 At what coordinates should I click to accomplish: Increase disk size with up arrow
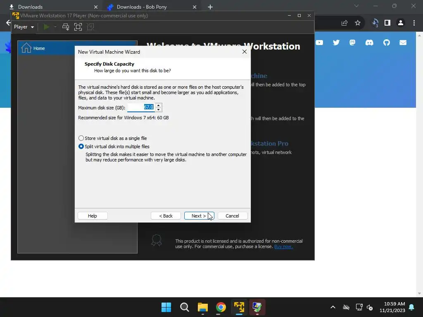pos(158,105)
